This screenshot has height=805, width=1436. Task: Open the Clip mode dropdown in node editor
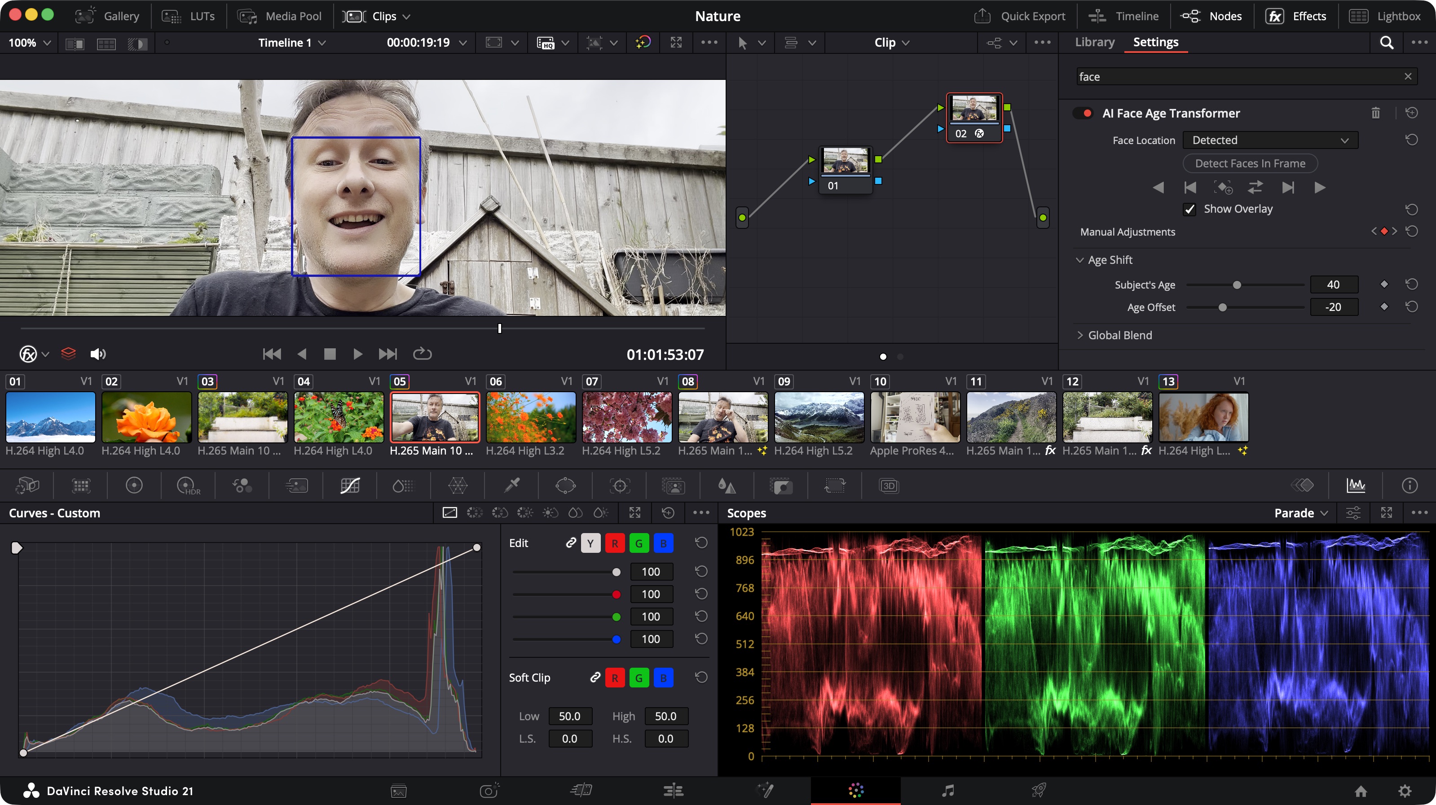point(891,42)
